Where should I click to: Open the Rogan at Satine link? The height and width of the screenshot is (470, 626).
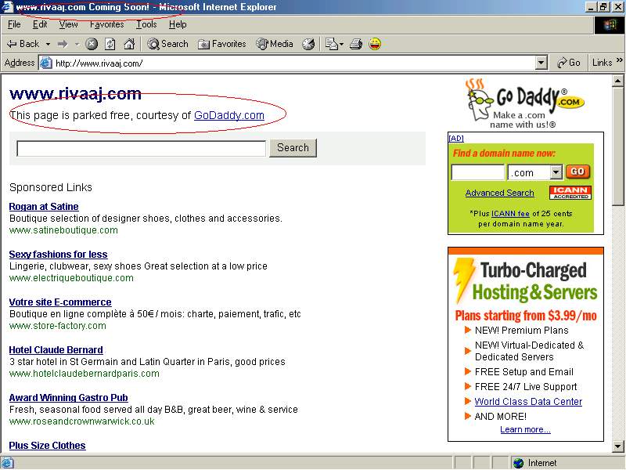coord(44,207)
